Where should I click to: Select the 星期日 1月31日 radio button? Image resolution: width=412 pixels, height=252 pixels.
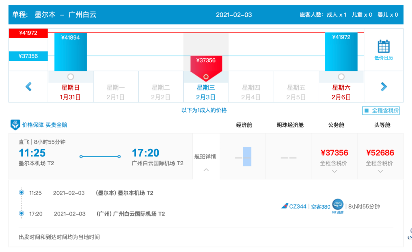coord(71,77)
